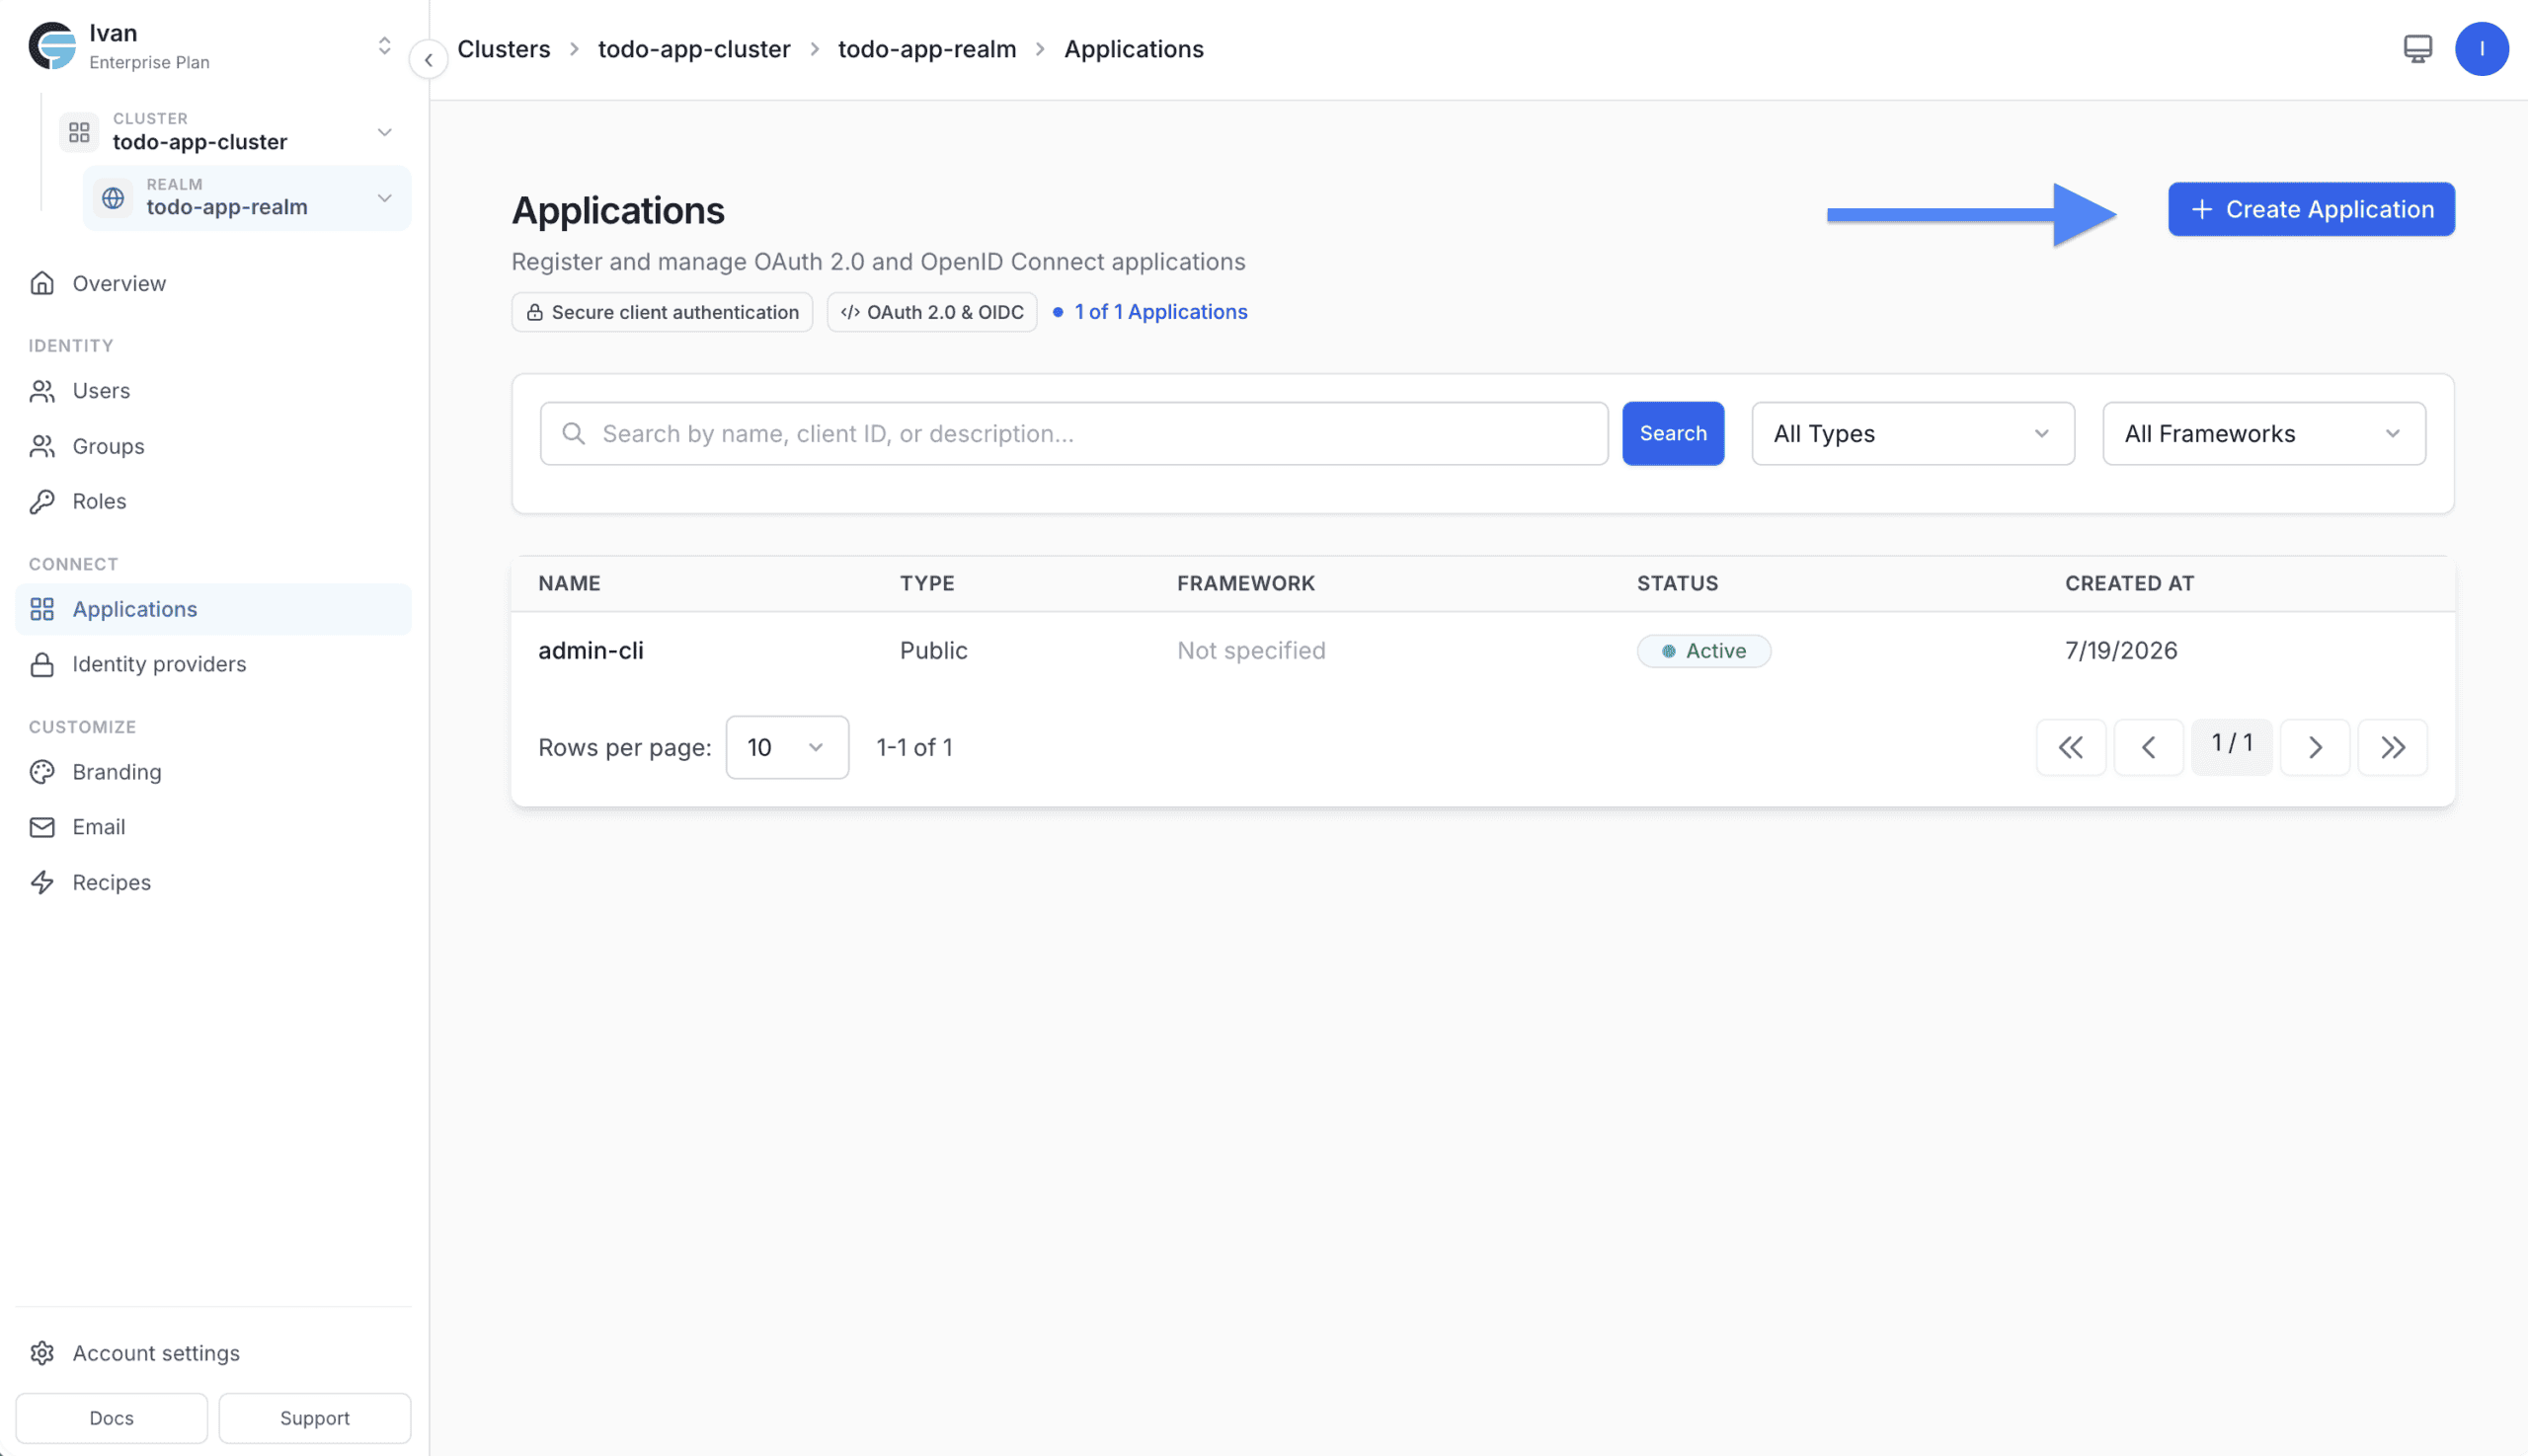Image resolution: width=2528 pixels, height=1456 pixels.
Task: Open Identity providers
Action: tap(213, 664)
